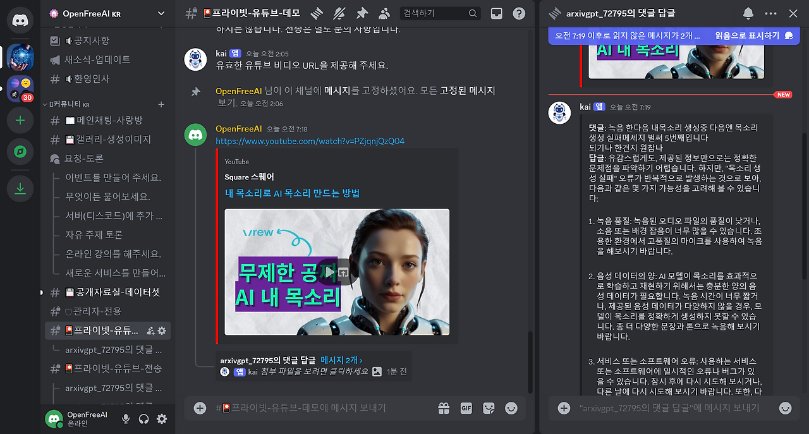This screenshot has height=434, width=809.
Task: Open the thread panel more options menu
Action: tap(770, 13)
